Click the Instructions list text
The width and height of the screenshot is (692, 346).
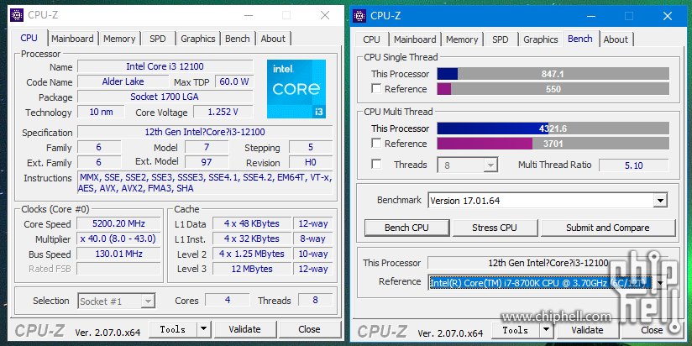[x=205, y=183]
